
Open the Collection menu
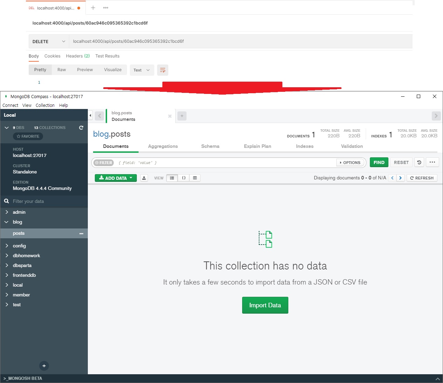[x=45, y=105]
